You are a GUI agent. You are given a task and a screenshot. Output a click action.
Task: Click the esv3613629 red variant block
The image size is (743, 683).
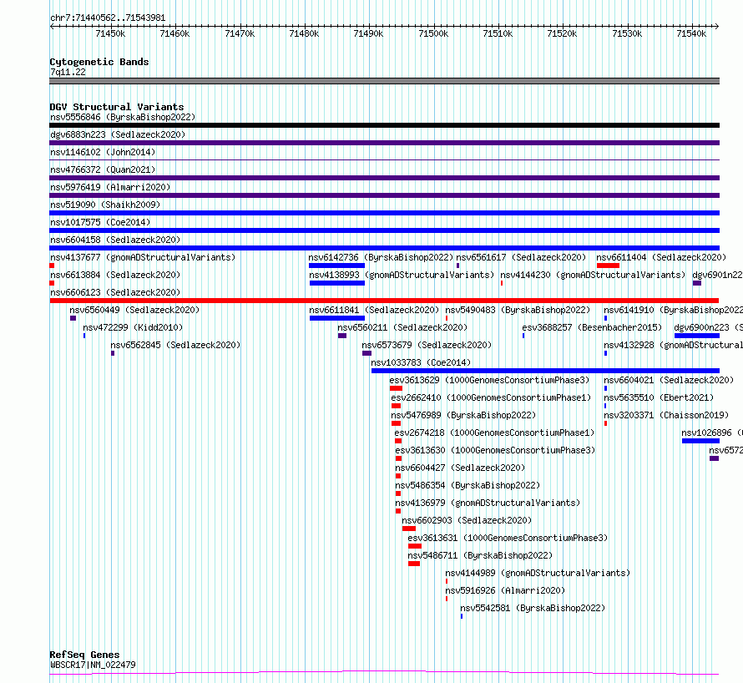pos(397,388)
